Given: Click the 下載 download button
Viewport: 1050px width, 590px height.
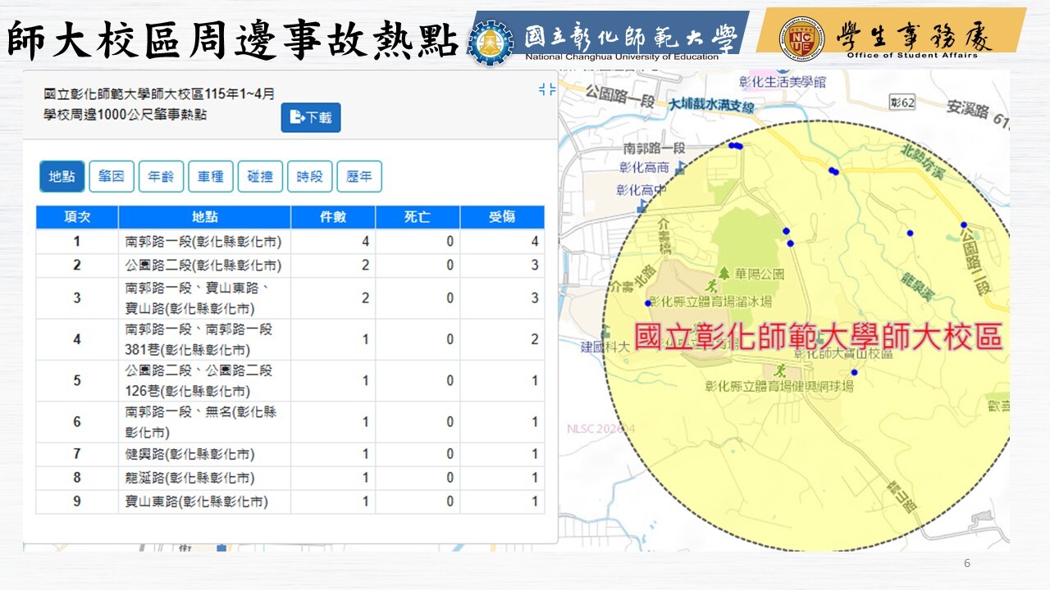Looking at the screenshot, I should tap(311, 117).
